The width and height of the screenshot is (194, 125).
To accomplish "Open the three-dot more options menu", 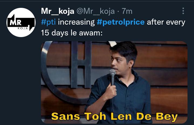I will tap(183, 11).
